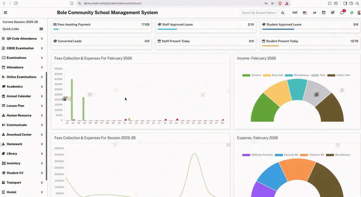The width and height of the screenshot is (361, 197).
Task: Toggle Book Sale legend in Income chart
Action: coord(273,75)
